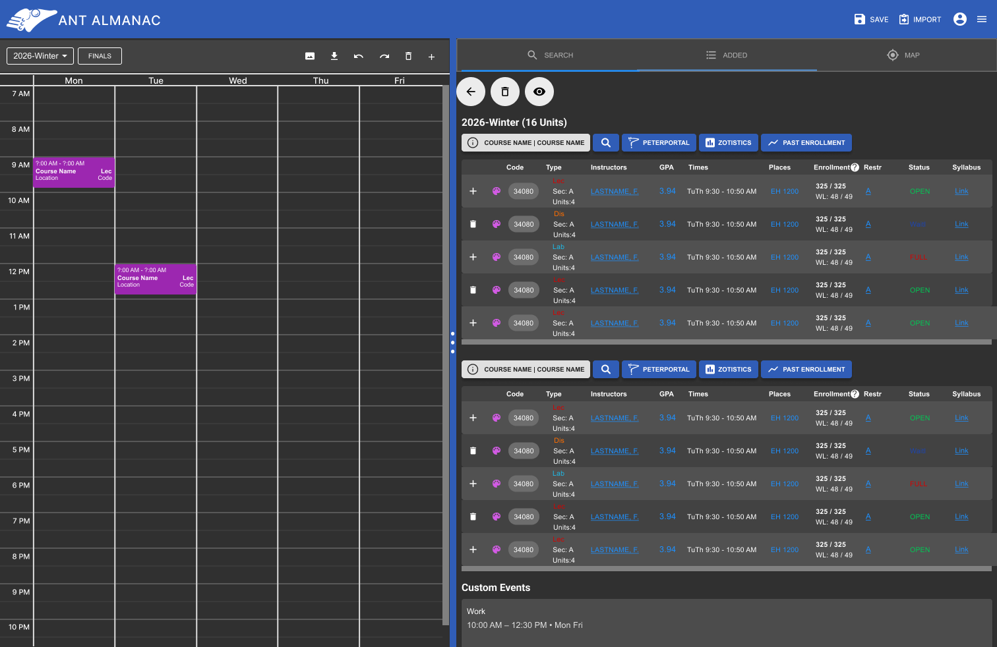Open color picker for Lab row, second course section
Screen dimensions: 997x647
click(497, 484)
